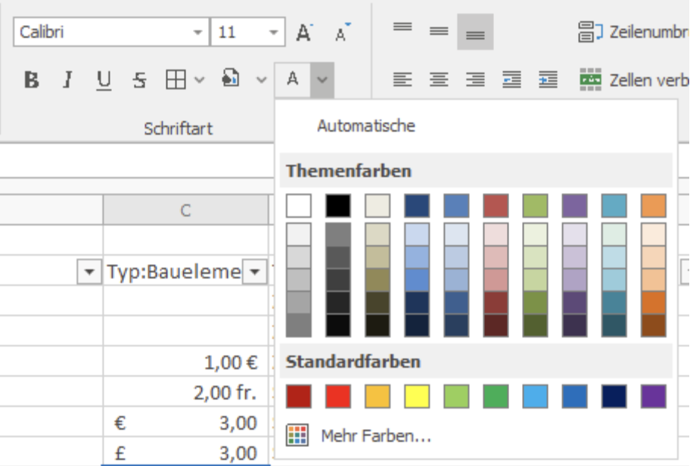Click the fill color bucket icon
Image resolution: width=690 pixels, height=466 pixels.
[x=231, y=79]
